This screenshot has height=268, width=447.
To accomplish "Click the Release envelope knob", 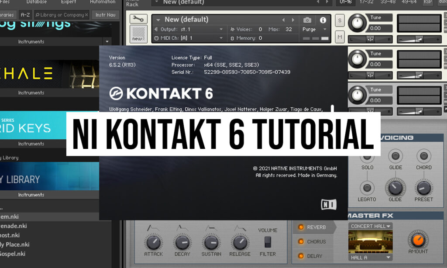I will 240,242.
